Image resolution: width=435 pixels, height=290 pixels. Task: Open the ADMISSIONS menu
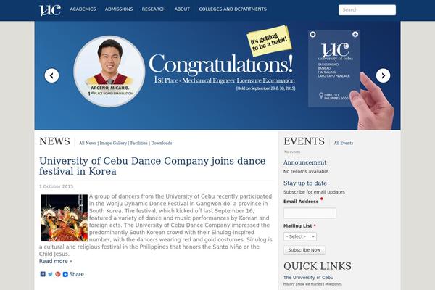point(119,9)
